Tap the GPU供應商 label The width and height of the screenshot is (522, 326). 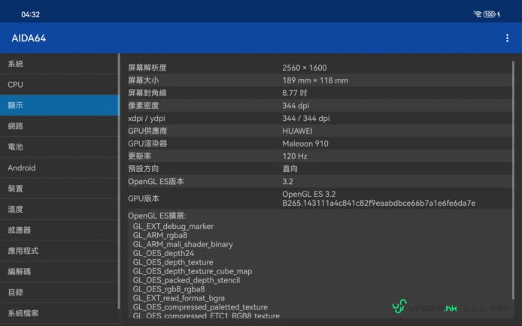[x=147, y=131]
